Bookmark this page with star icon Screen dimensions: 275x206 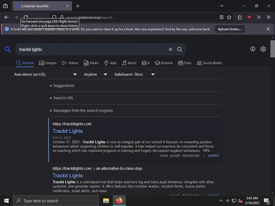point(229,17)
